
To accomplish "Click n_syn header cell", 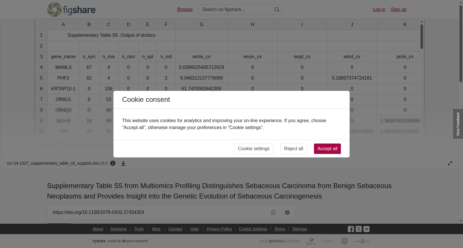I will point(89,57).
